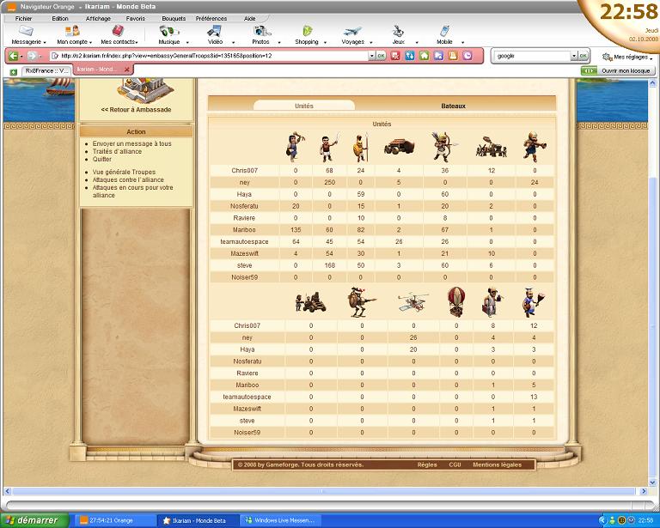Click the orange print icon
The height and width of the screenshot is (528, 660).
click(453, 56)
